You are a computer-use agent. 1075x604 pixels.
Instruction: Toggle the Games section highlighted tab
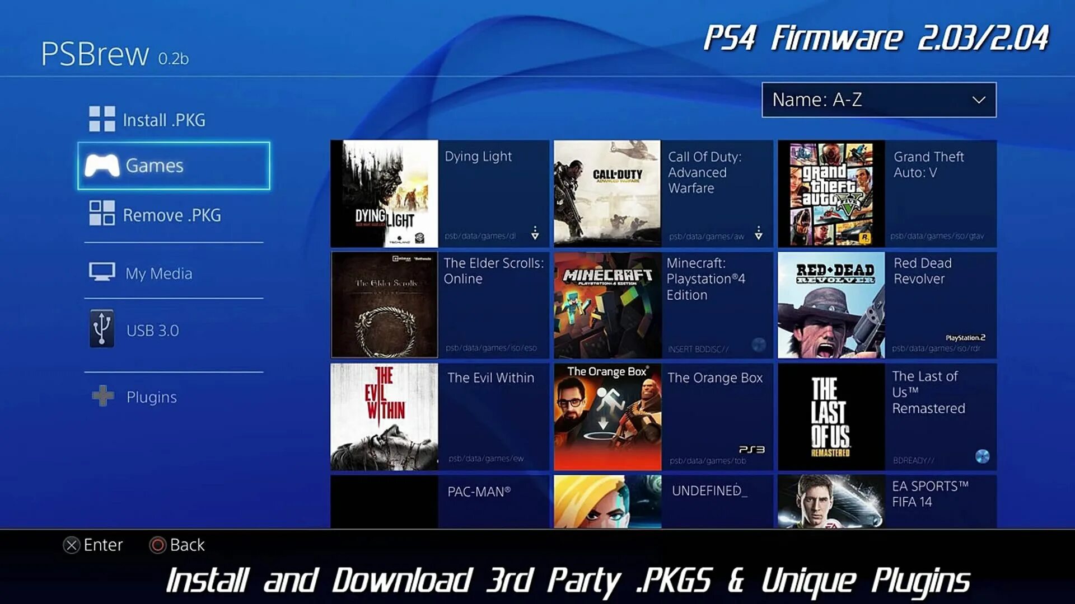tap(174, 166)
